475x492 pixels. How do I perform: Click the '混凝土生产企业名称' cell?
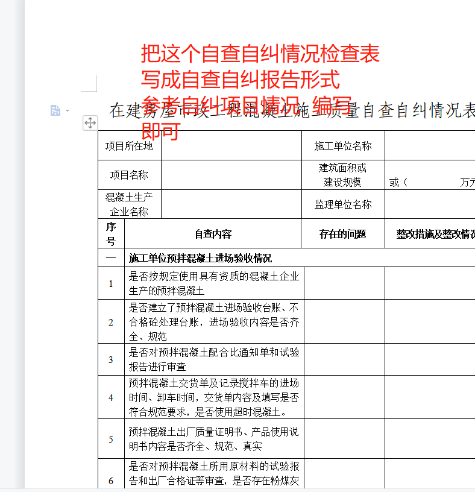point(129,204)
